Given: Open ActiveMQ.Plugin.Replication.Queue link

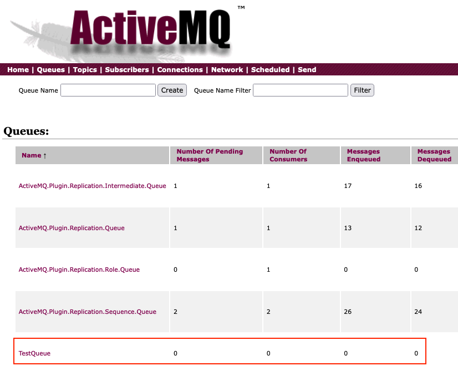Looking at the screenshot, I should pyautogui.click(x=72, y=228).
